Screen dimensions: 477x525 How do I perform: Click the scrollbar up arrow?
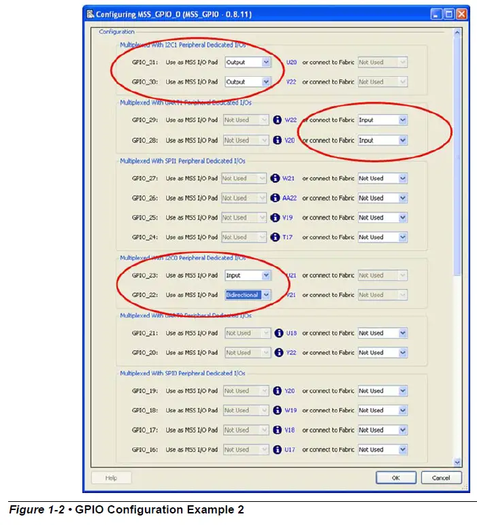coord(457,33)
